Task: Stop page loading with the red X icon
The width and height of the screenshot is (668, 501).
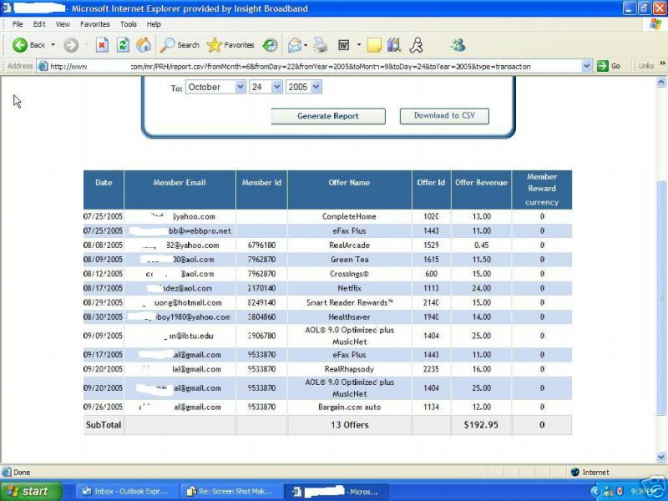Action: (102, 45)
